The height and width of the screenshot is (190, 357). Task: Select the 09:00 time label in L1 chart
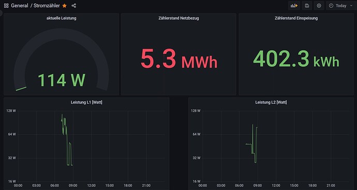pyautogui.click(x=73, y=186)
